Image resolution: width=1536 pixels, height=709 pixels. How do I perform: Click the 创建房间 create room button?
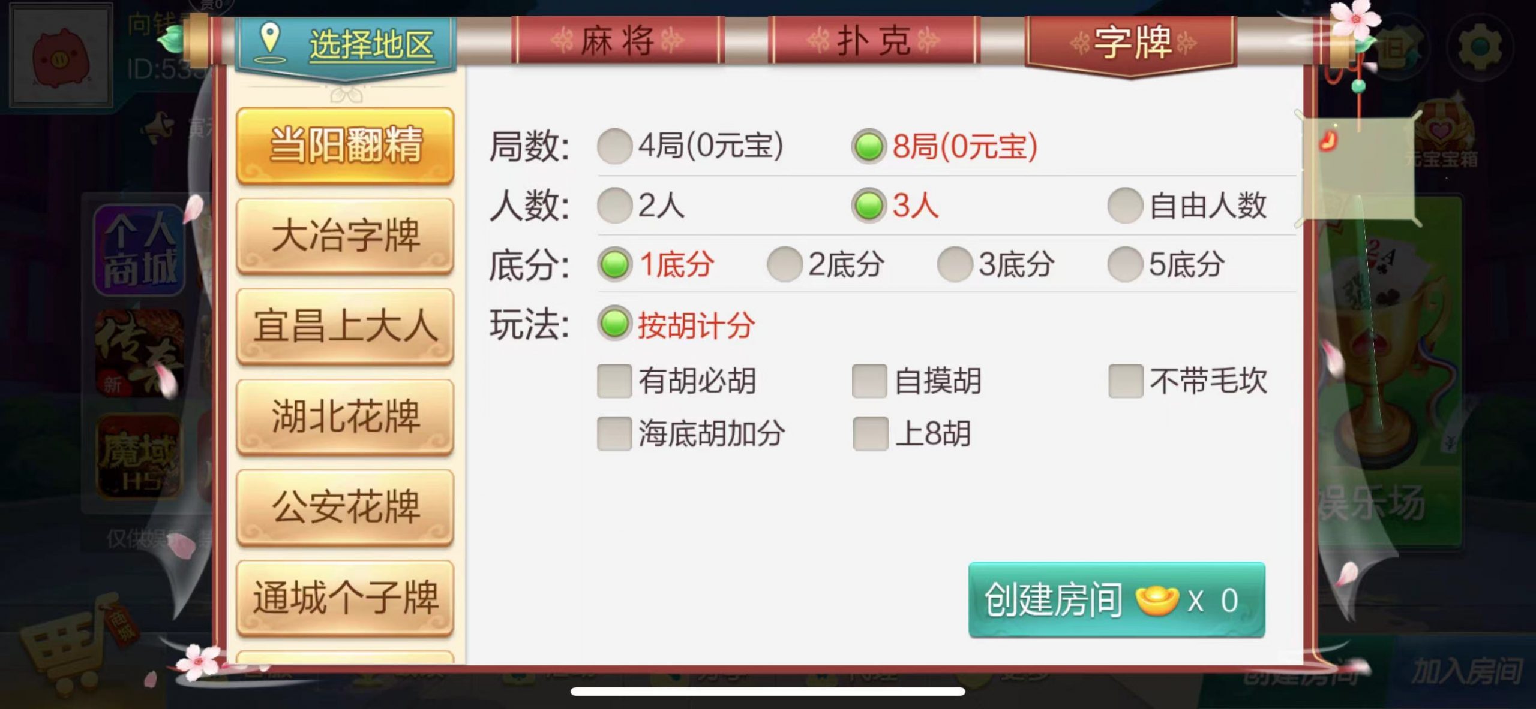pyautogui.click(x=1117, y=599)
